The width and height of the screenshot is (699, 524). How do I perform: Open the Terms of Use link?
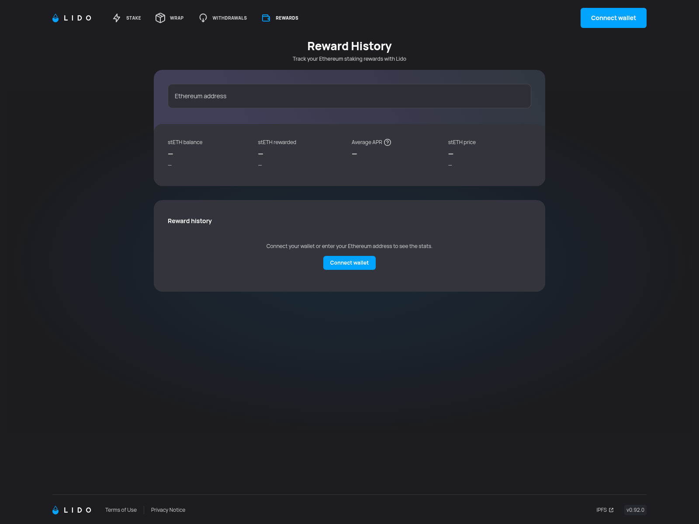(121, 510)
